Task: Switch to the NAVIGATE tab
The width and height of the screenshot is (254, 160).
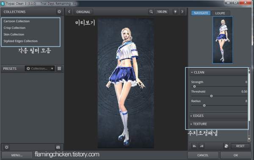Action: [201, 13]
